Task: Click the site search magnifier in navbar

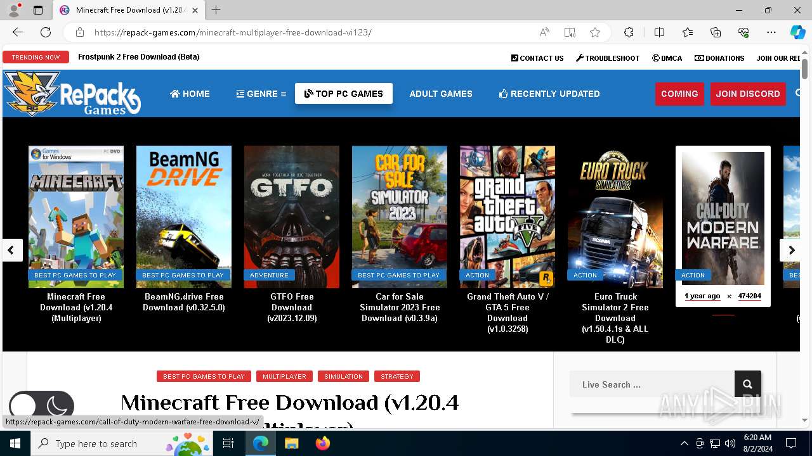Action: pos(798,94)
